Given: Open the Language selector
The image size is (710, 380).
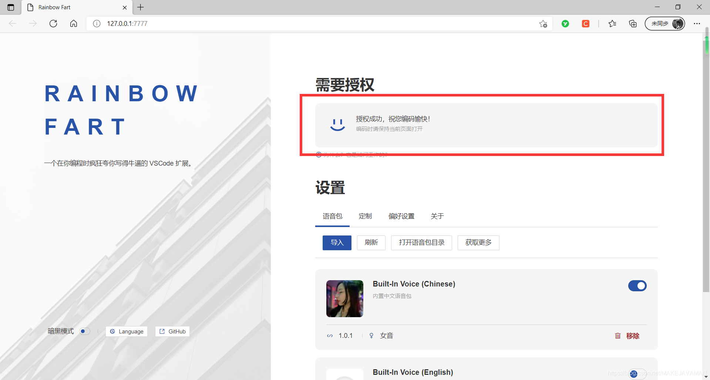Looking at the screenshot, I should (127, 332).
